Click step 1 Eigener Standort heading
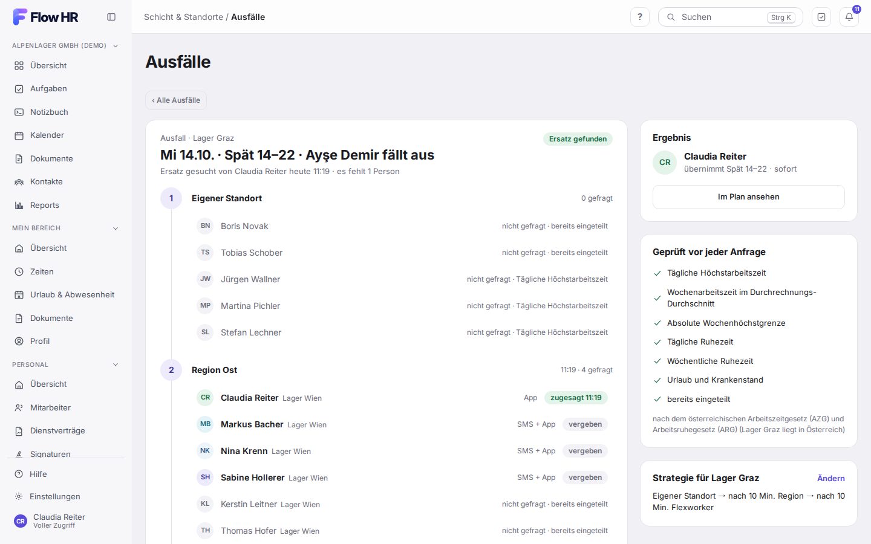Screen dimensions: 871x544 [227, 198]
